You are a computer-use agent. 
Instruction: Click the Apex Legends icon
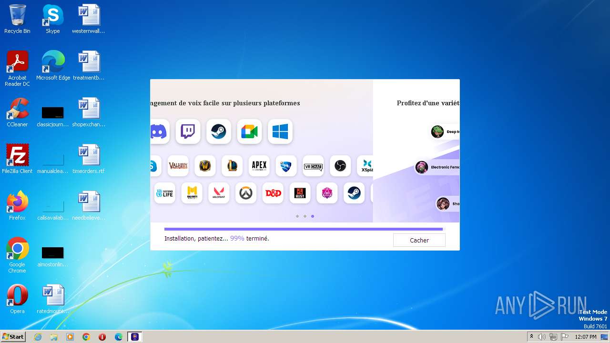pyautogui.click(x=259, y=166)
